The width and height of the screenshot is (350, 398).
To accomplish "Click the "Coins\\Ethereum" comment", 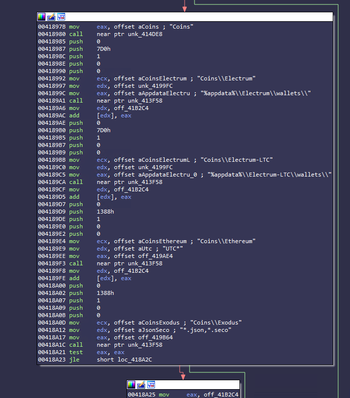I will [226, 241].
